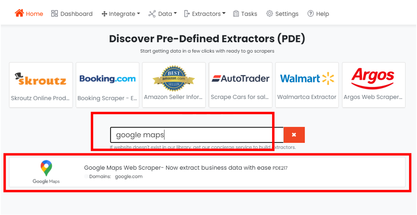Click the Settings gear icon
The image size is (417, 215).
click(x=270, y=14)
